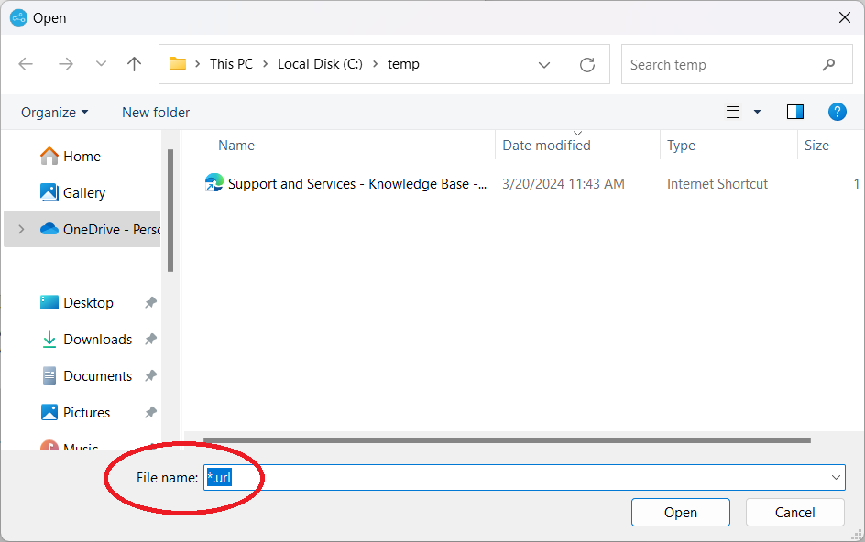Screen dimensions: 865x542
Task: Open the address bar locations dropdown
Action: click(x=544, y=64)
